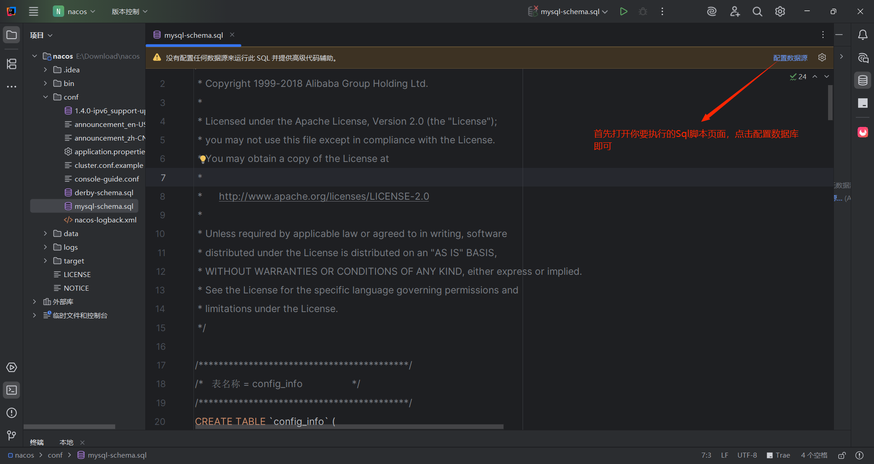Screen dimensions: 874x464
Task: Expand the data folder
Action: [x=45, y=233]
